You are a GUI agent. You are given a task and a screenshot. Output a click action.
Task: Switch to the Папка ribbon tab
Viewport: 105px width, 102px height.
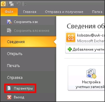pos(97,12)
